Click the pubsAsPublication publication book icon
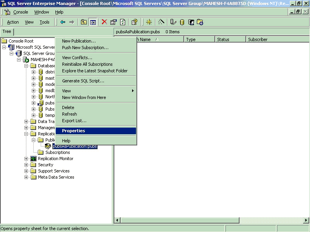This screenshot has height=232, width=310. click(48, 146)
